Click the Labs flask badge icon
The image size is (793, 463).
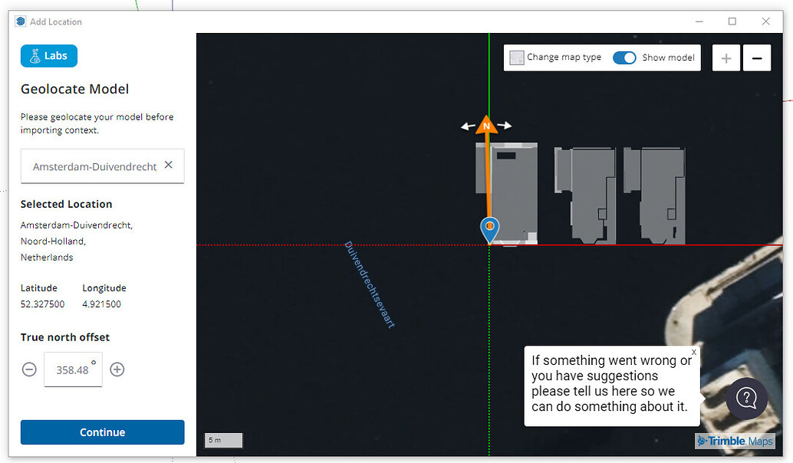pyautogui.click(x=34, y=55)
